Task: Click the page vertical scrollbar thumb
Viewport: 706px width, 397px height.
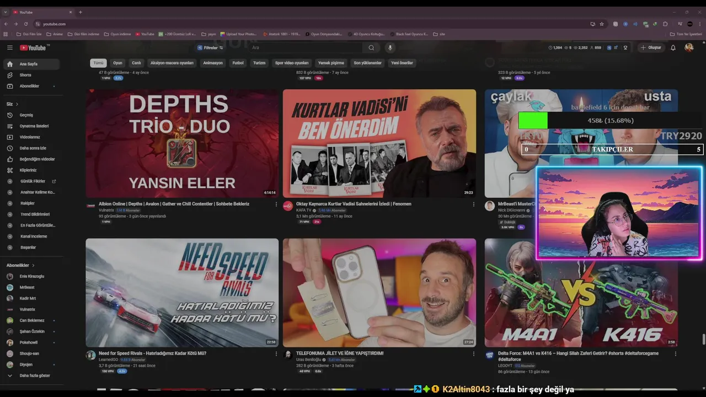Action: (703, 339)
